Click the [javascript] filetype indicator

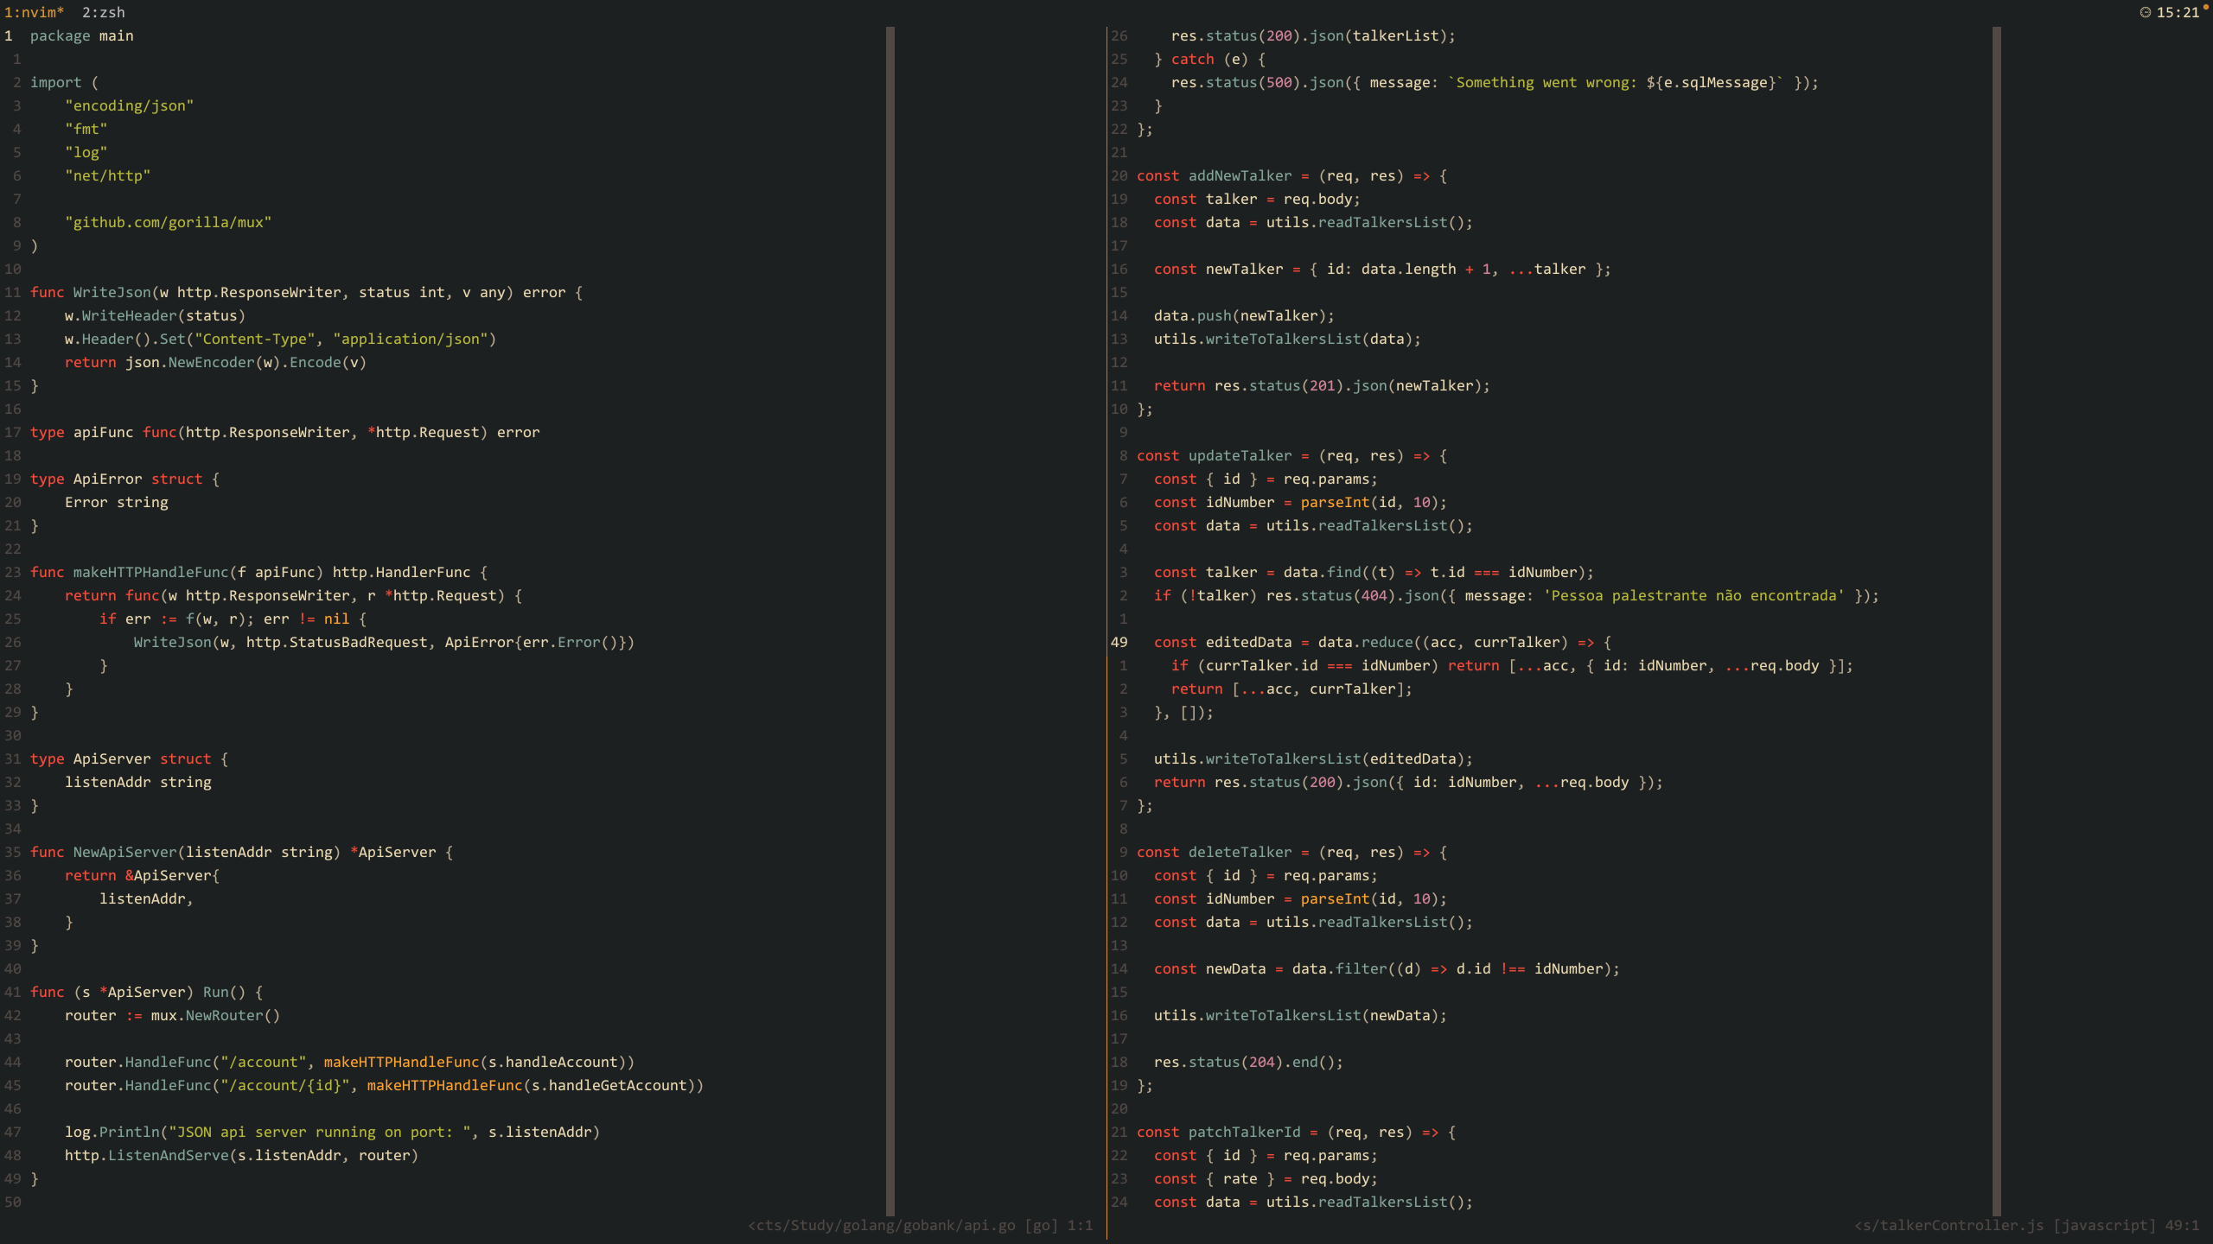pyautogui.click(x=2104, y=1225)
